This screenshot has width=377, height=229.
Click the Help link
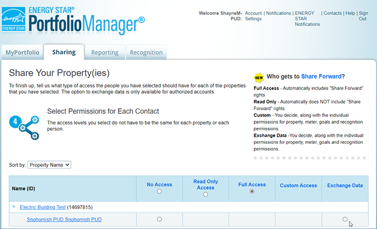point(350,13)
